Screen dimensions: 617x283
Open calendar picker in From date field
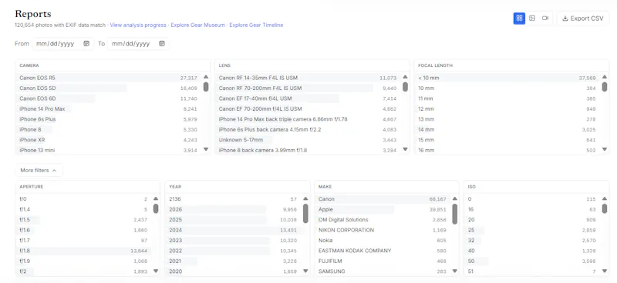click(x=86, y=44)
